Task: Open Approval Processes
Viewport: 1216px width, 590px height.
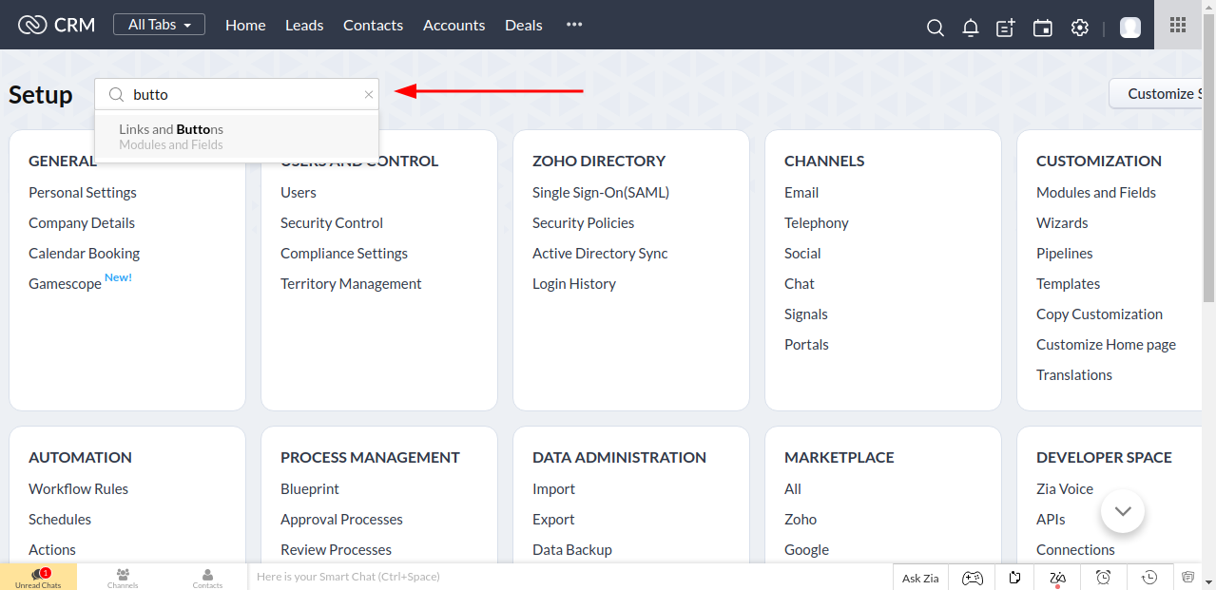Action: (341, 519)
